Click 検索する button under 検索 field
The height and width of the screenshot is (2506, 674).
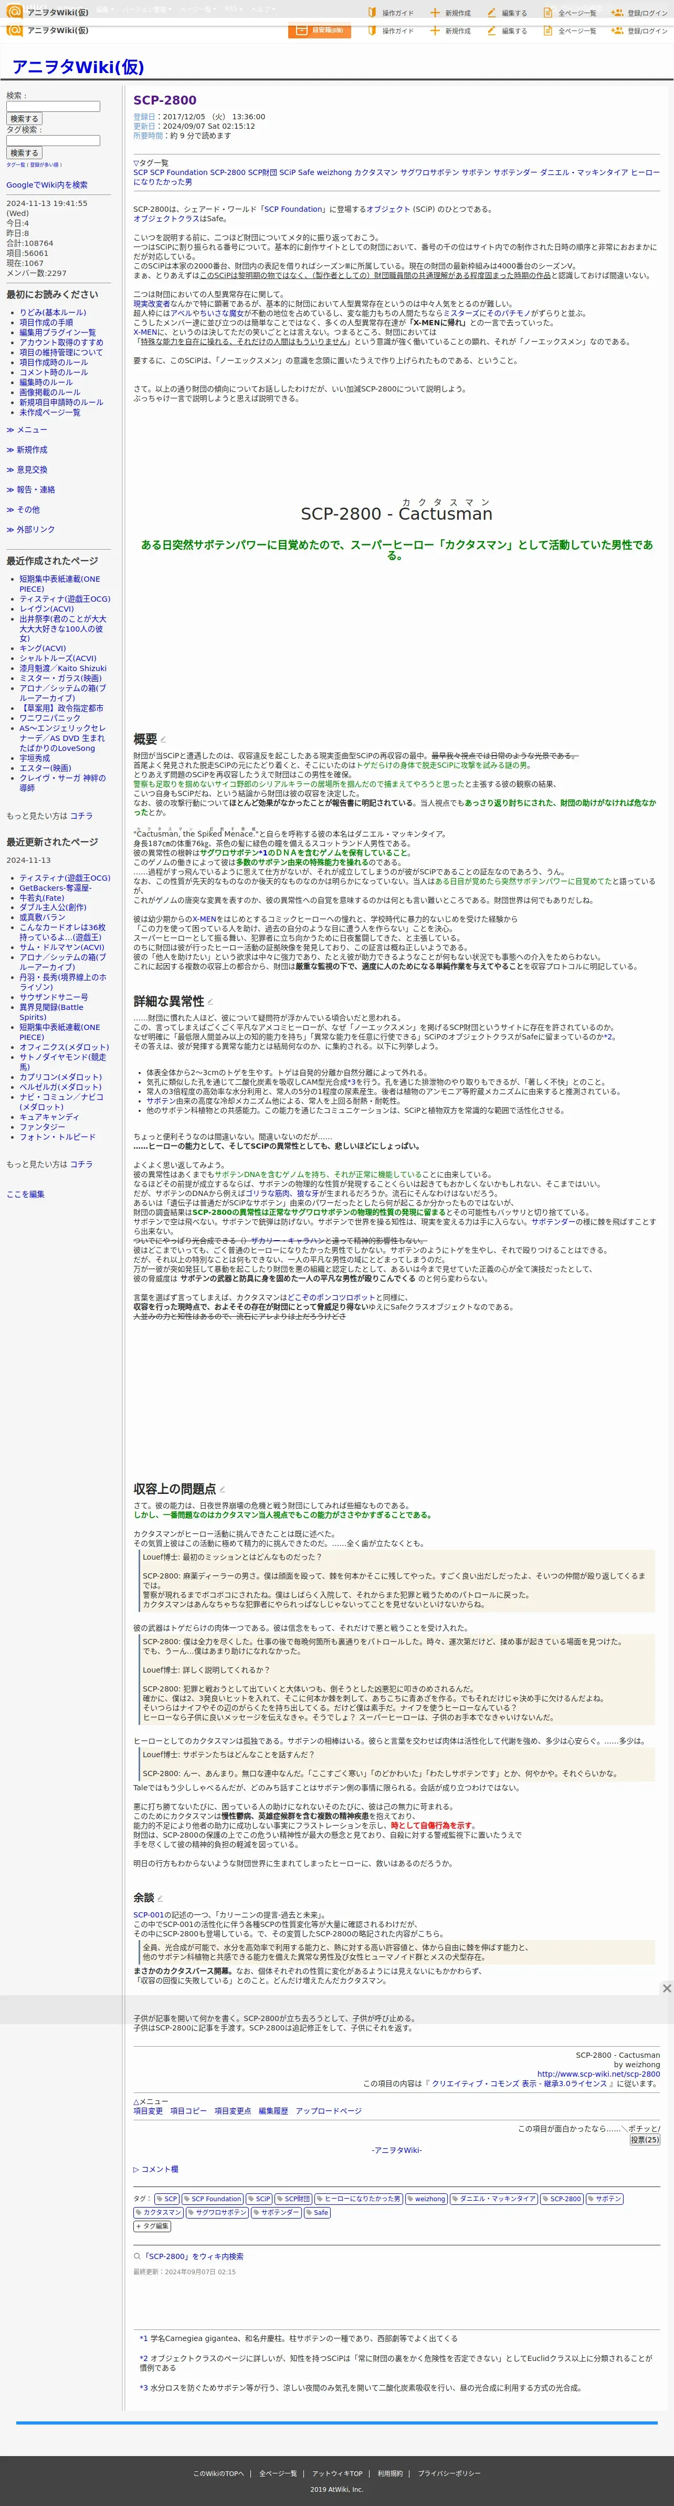pos(24,119)
